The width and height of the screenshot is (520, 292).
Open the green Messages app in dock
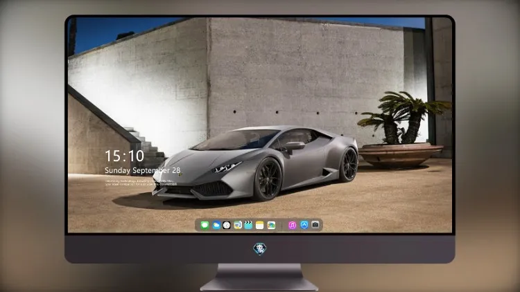[x=205, y=225]
